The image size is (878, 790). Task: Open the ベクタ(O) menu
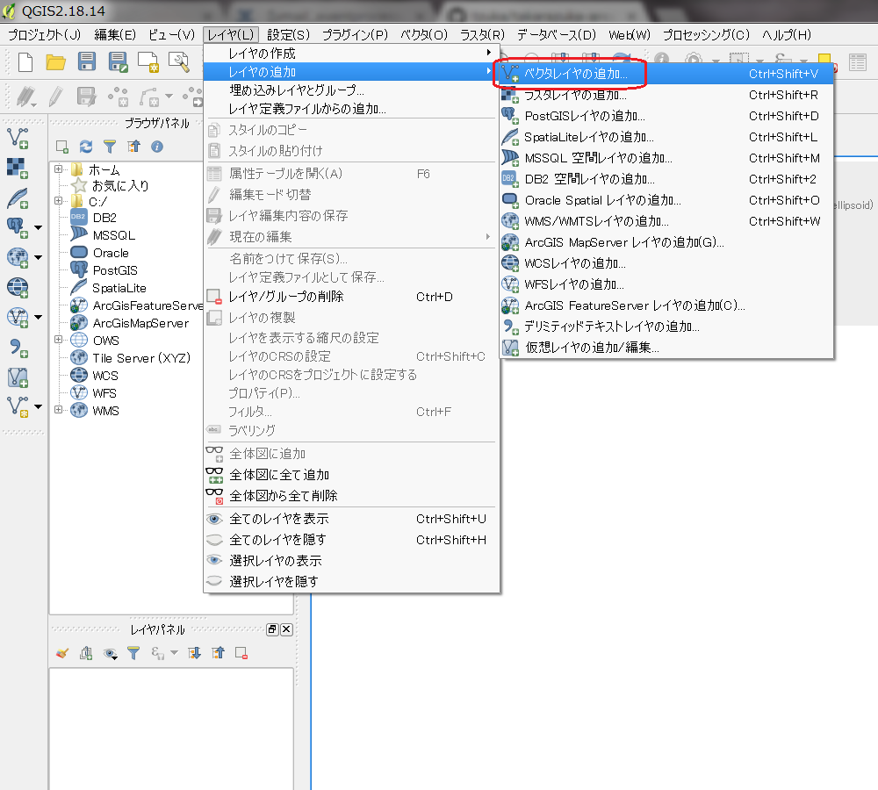(424, 35)
